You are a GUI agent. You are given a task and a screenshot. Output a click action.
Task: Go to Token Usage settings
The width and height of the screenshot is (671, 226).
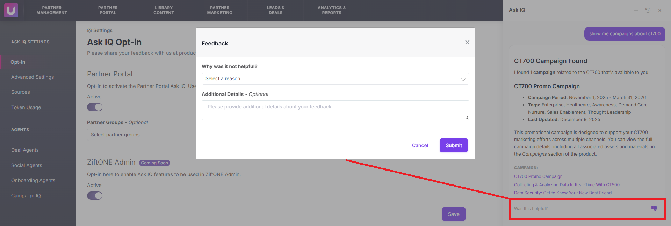pyautogui.click(x=26, y=107)
